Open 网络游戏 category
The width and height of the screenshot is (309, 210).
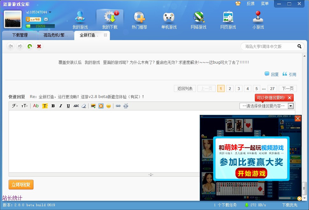[198, 20]
